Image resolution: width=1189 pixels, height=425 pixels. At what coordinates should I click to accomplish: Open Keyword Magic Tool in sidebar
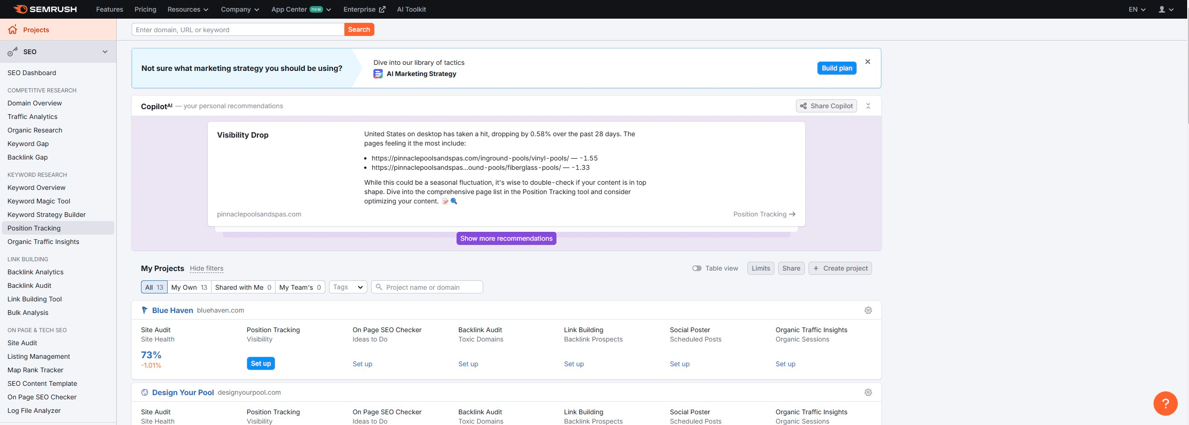pos(39,201)
